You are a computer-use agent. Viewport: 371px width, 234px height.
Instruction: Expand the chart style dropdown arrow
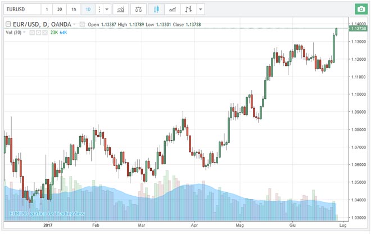(201, 10)
